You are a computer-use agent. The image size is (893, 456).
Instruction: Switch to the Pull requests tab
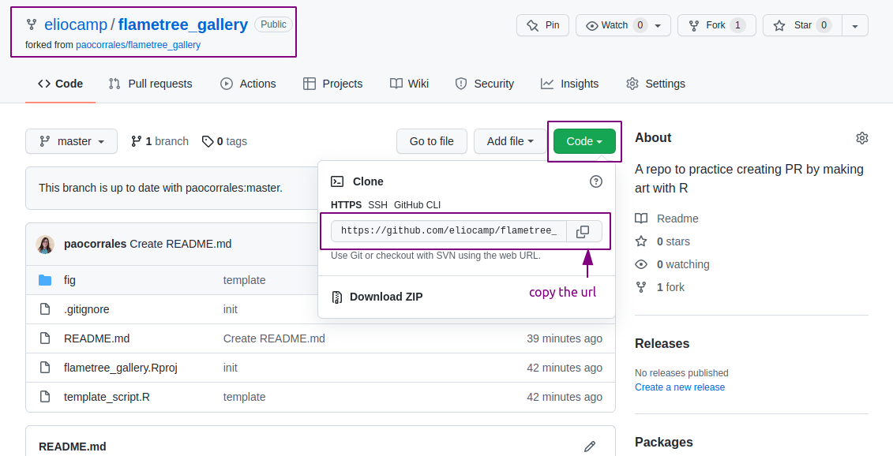tap(150, 83)
